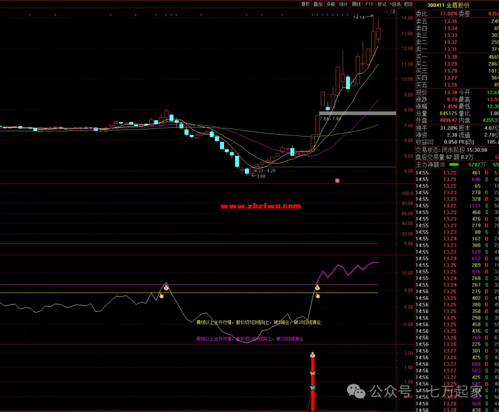This screenshot has width=499, height=412.
Task: Add stock via +自选 button
Action: tap(395, 4)
